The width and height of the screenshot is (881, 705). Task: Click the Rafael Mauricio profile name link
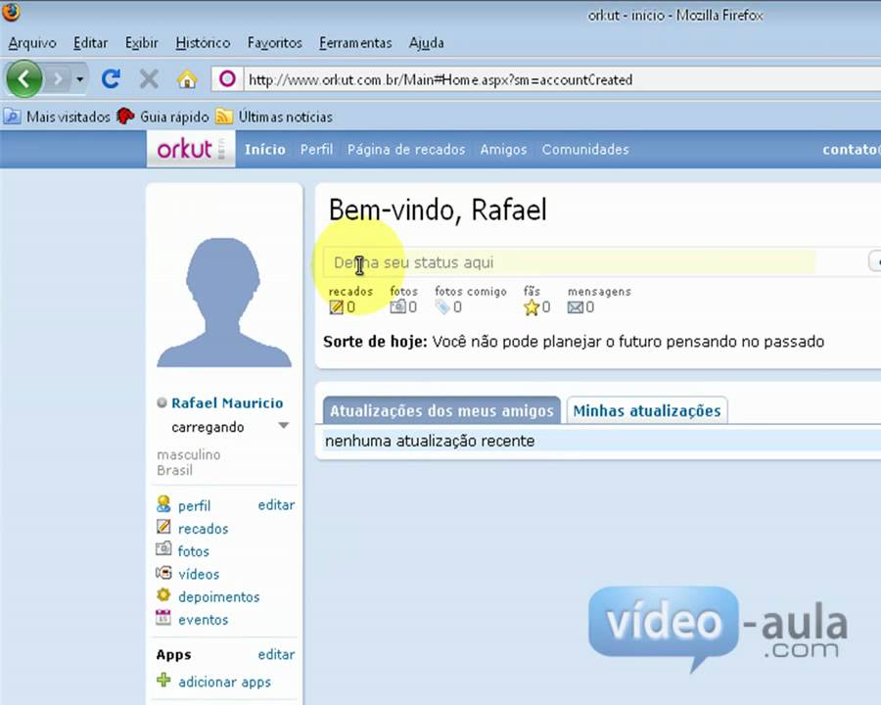tap(227, 403)
